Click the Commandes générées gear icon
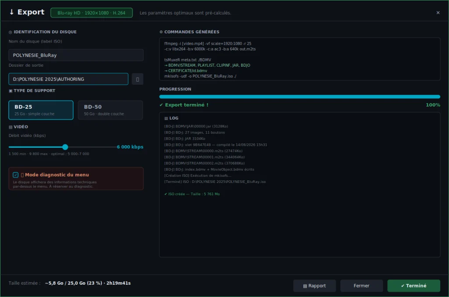The image size is (449, 297). (161, 32)
